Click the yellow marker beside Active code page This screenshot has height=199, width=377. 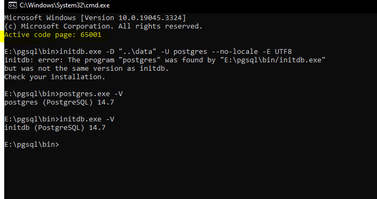pos(2,36)
